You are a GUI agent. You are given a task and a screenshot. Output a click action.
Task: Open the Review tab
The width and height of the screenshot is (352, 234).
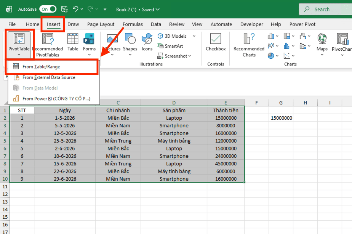tap(177, 24)
